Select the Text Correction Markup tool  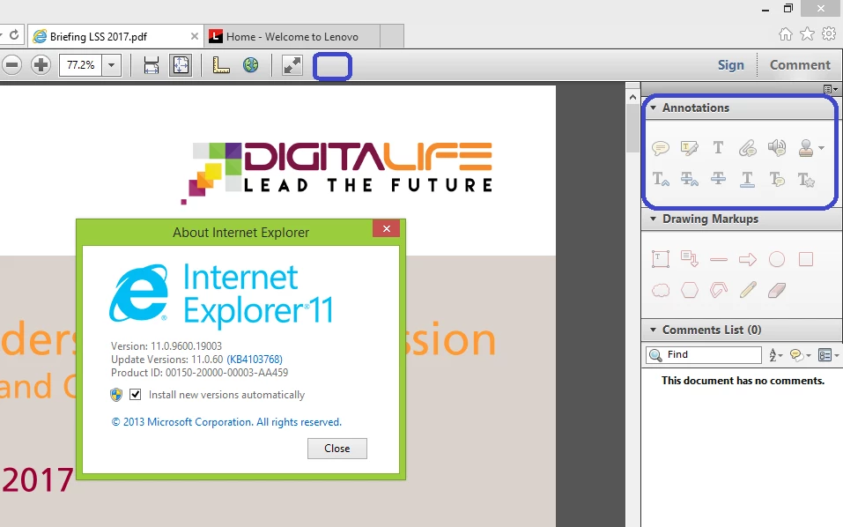click(x=806, y=179)
